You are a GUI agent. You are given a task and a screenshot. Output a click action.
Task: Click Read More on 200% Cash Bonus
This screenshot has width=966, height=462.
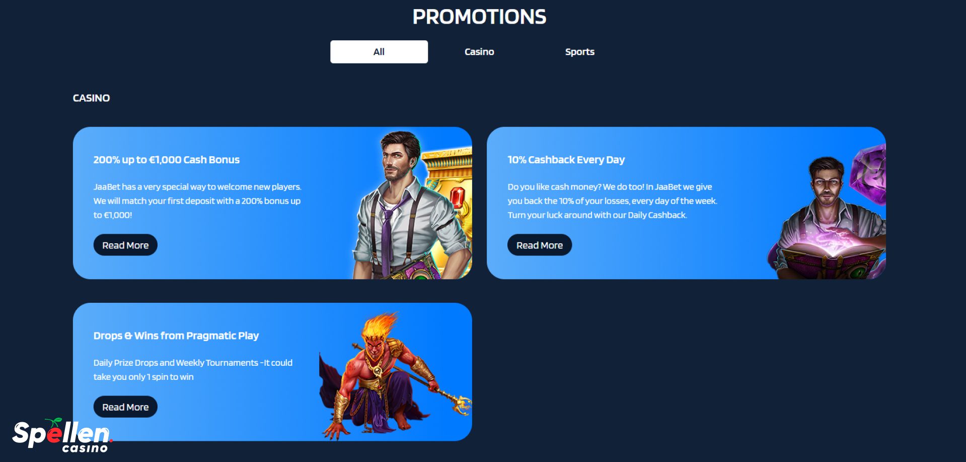click(125, 245)
